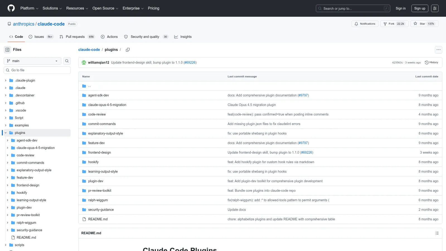Open pull request #9797 in agent-sdk-dev row
The image size is (446, 251).
pyautogui.click(x=303, y=95)
